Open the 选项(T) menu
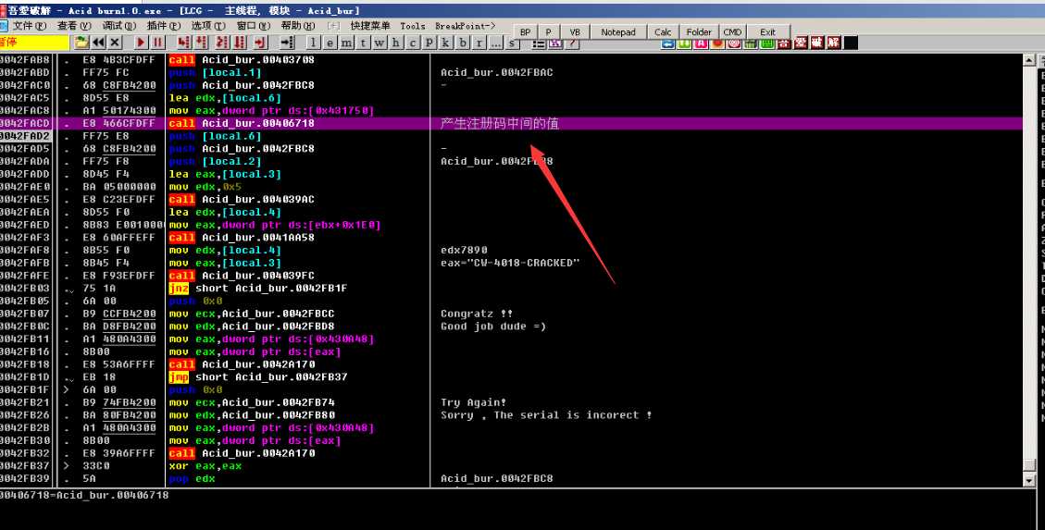This screenshot has width=1045, height=530. 208,25
